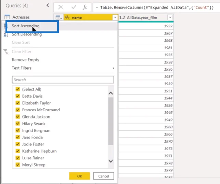Select the year cell 1956
This screenshot has width=220, height=184.
146,105
